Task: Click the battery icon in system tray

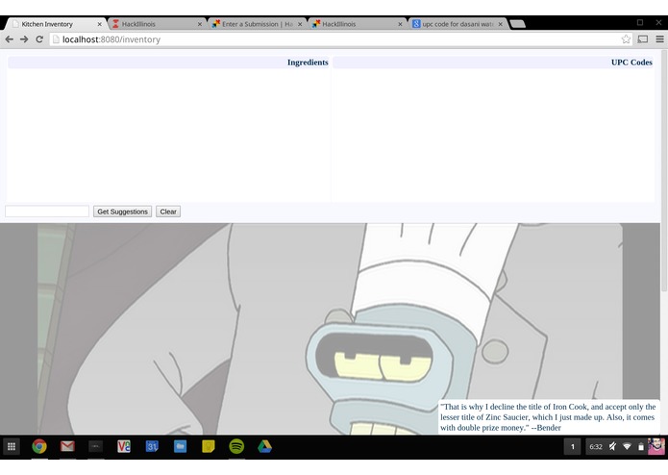Action: coord(641,446)
